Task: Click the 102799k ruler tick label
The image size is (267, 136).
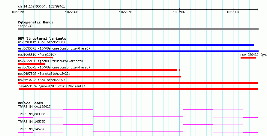Action: coord(233,12)
